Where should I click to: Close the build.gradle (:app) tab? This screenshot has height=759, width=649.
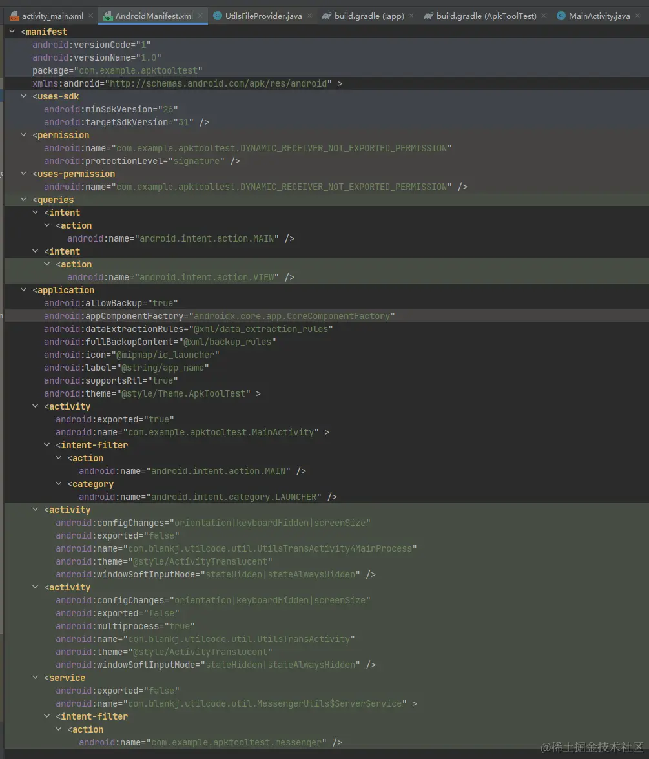pyautogui.click(x=411, y=16)
